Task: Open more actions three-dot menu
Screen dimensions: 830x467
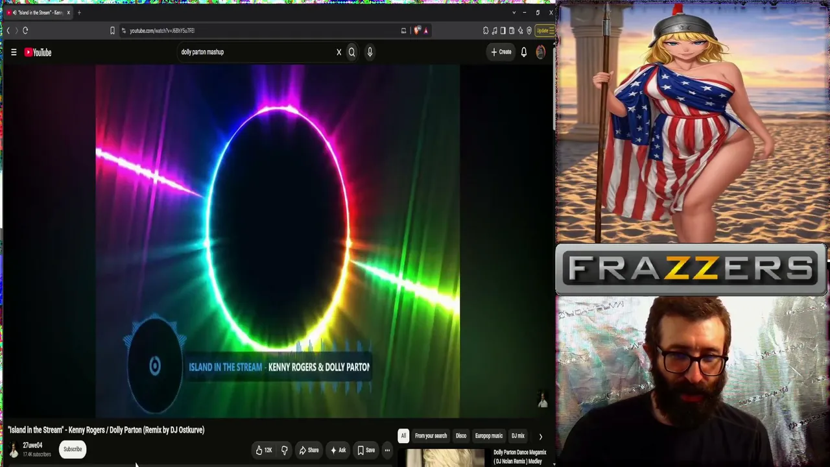Action: 387,450
